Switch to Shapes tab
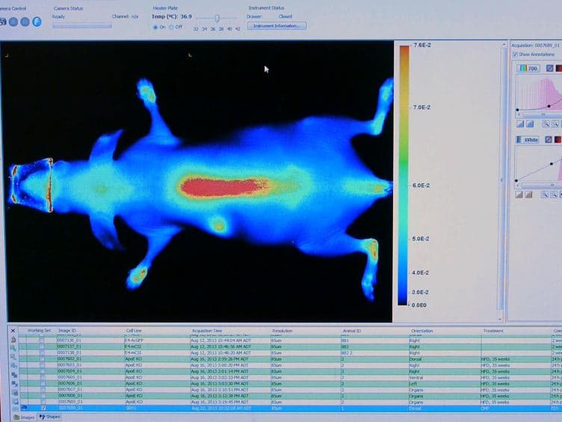This screenshot has height=422, width=562. (49, 417)
